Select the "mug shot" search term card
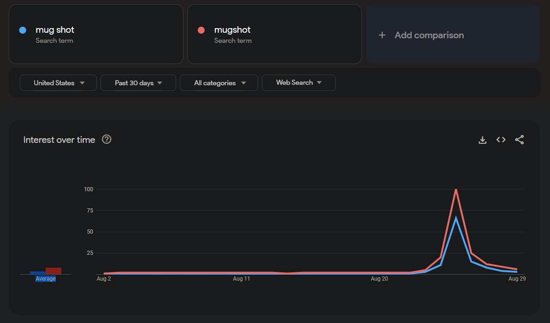550x323 pixels. (x=96, y=34)
